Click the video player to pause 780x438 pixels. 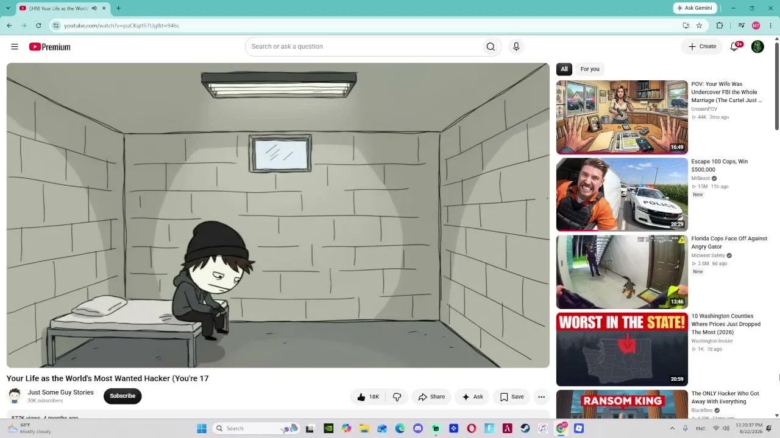click(278, 215)
